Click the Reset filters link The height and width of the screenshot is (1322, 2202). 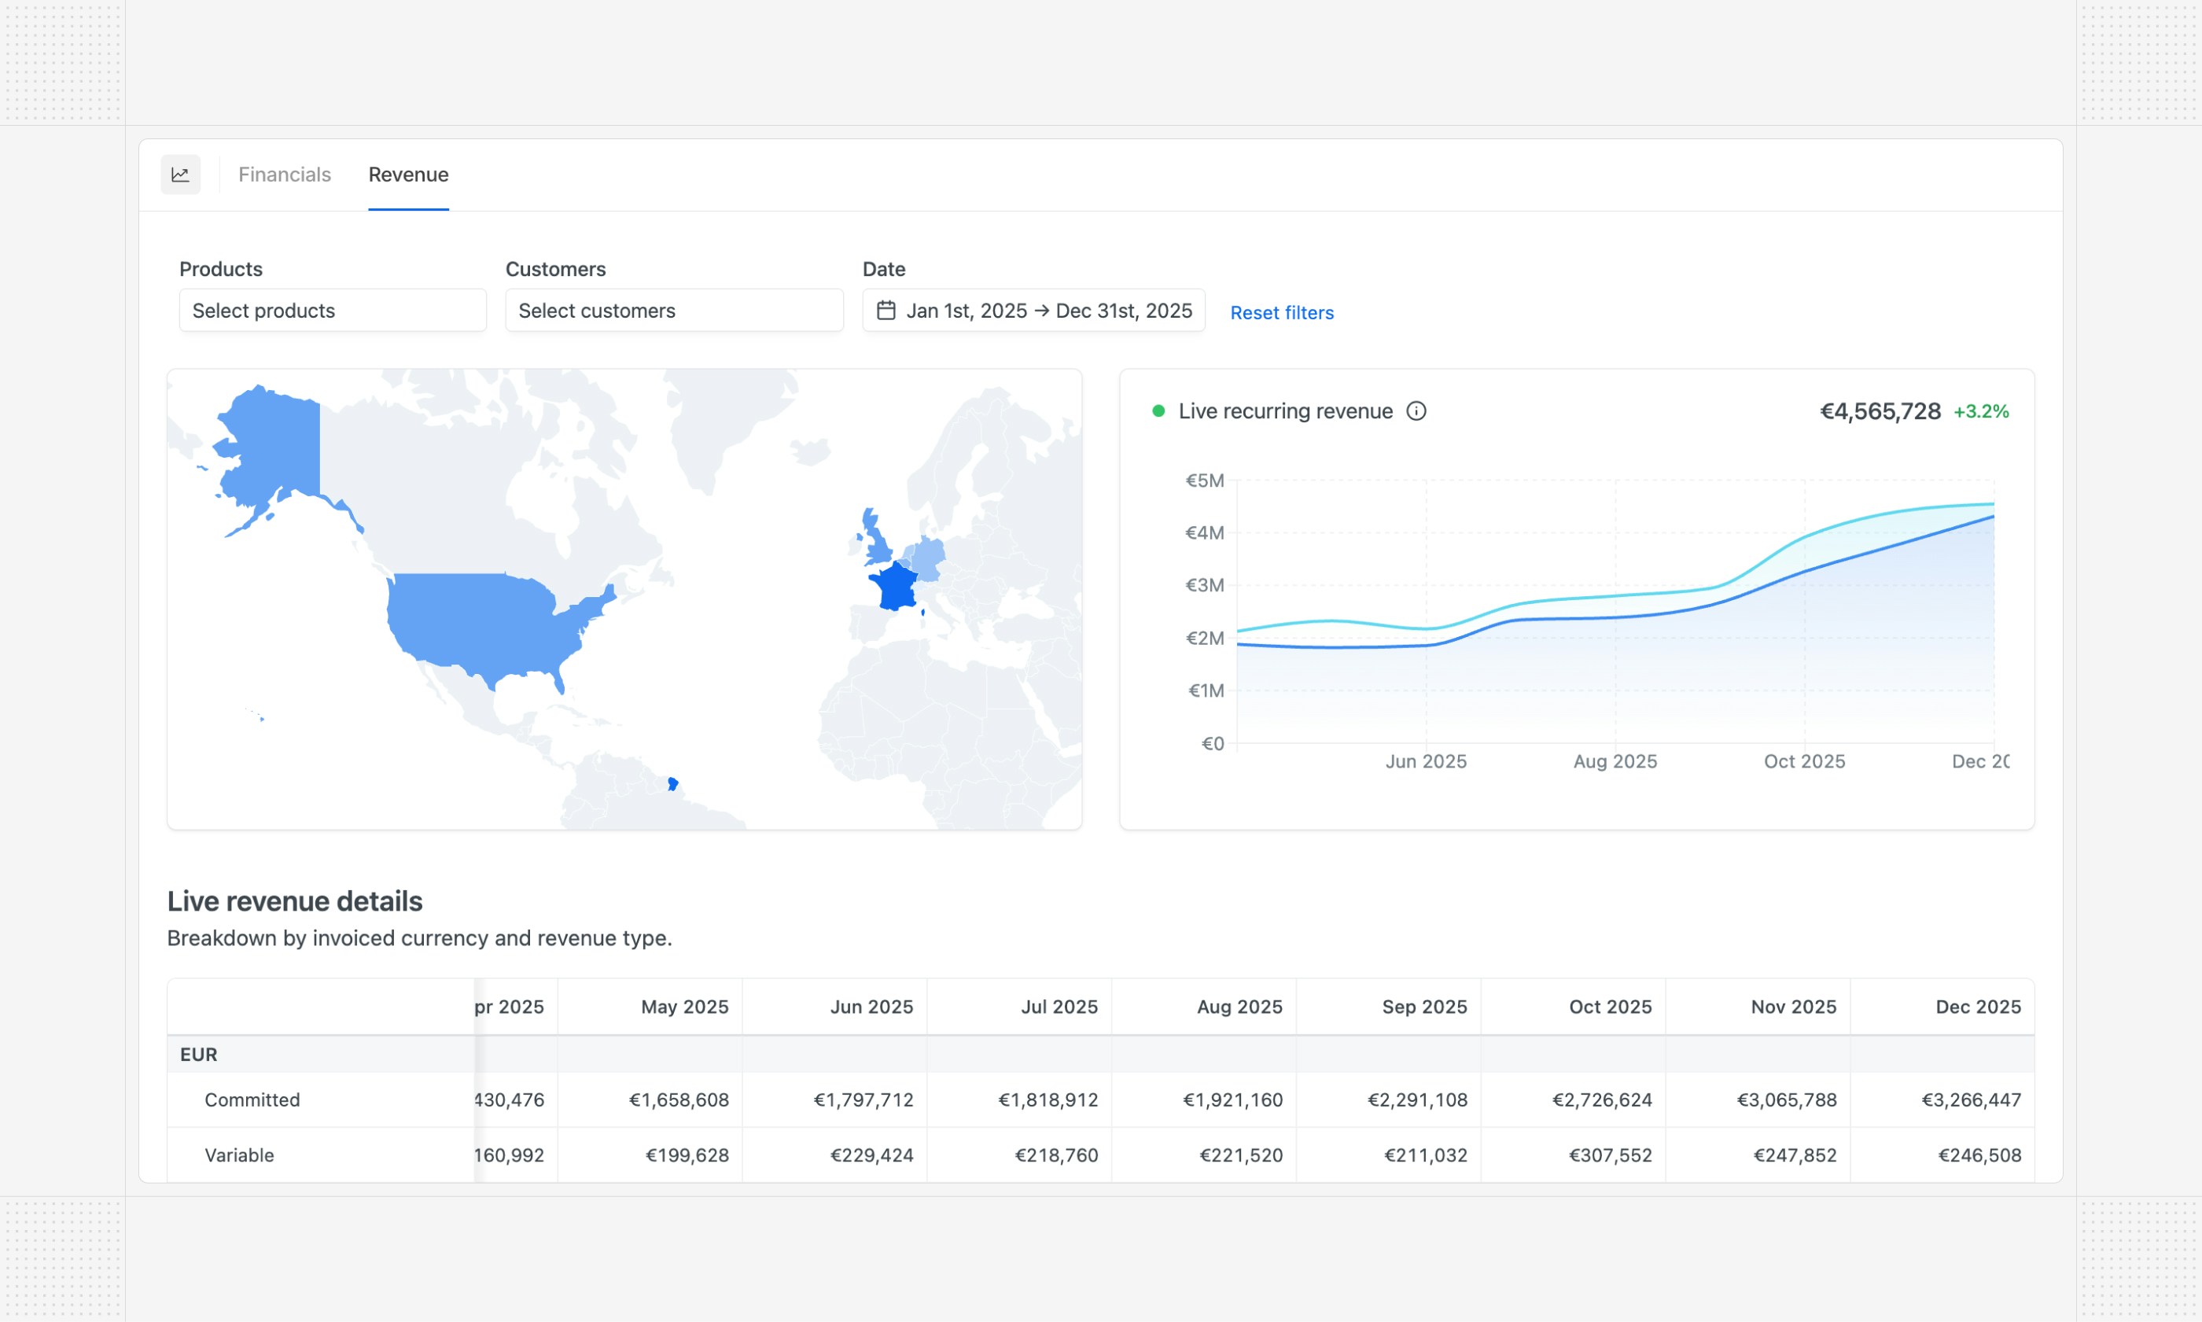tap(1281, 313)
